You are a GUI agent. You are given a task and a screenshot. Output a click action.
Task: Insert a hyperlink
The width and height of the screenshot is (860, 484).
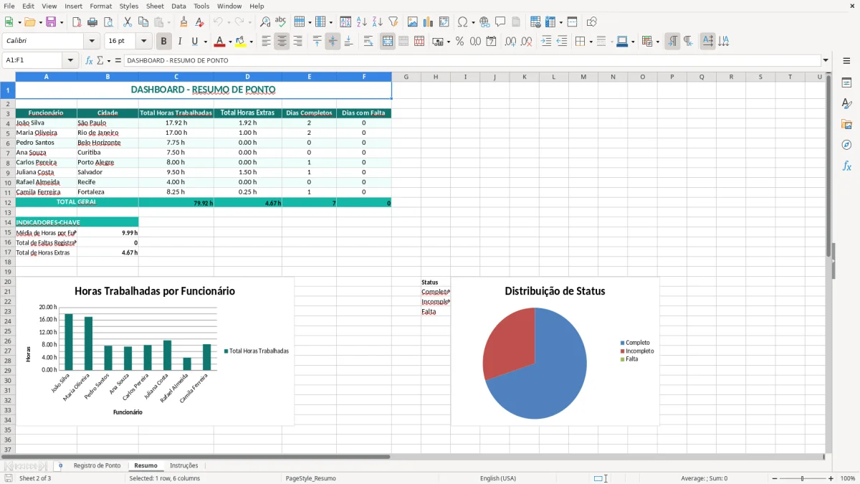pyautogui.click(x=484, y=22)
